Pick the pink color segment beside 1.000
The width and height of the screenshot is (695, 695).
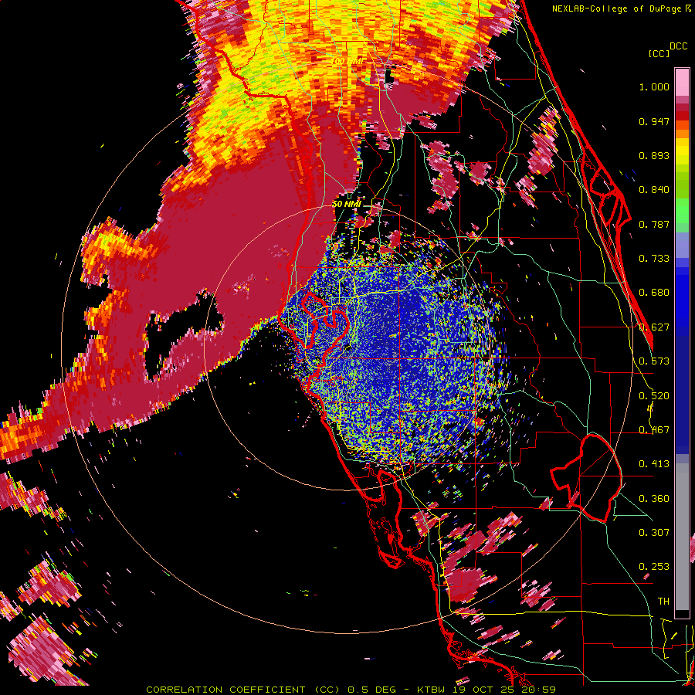coord(682,82)
